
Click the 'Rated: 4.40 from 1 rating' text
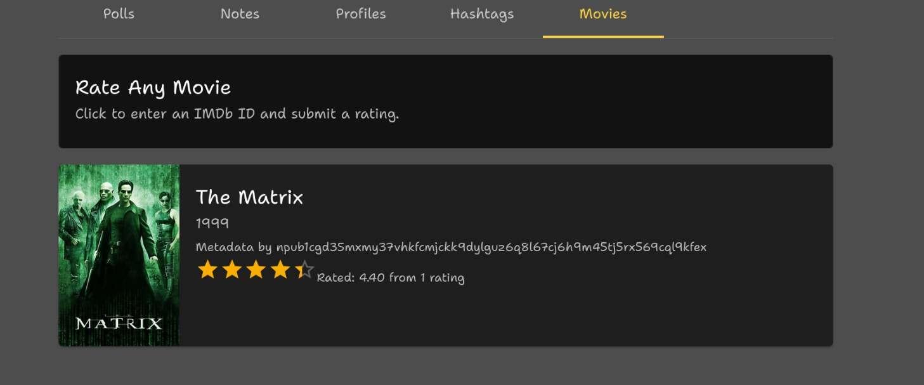click(391, 278)
